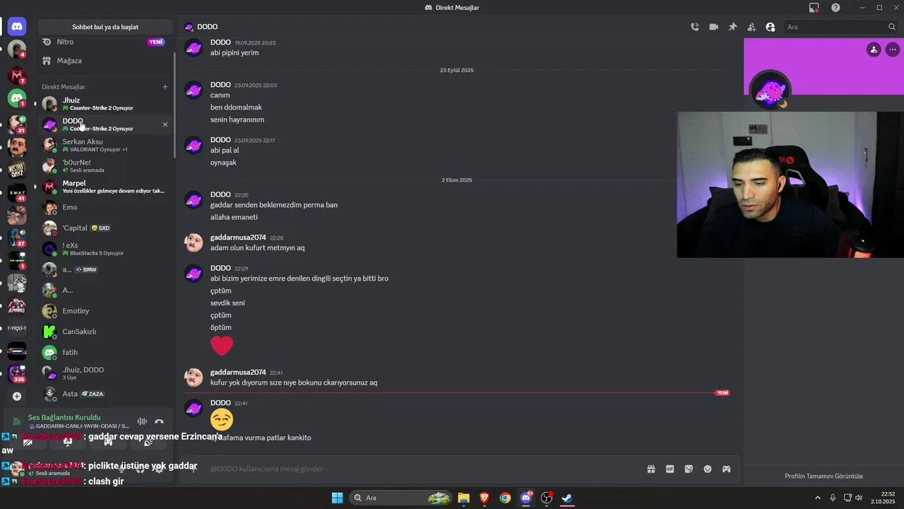Open the sticker picker

click(x=689, y=469)
